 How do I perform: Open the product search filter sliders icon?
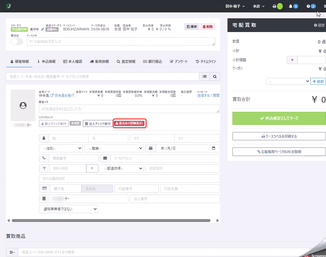click(x=12, y=252)
